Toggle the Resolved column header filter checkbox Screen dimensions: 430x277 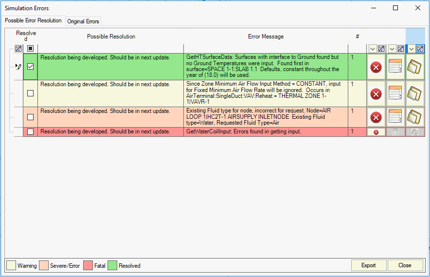coord(30,49)
